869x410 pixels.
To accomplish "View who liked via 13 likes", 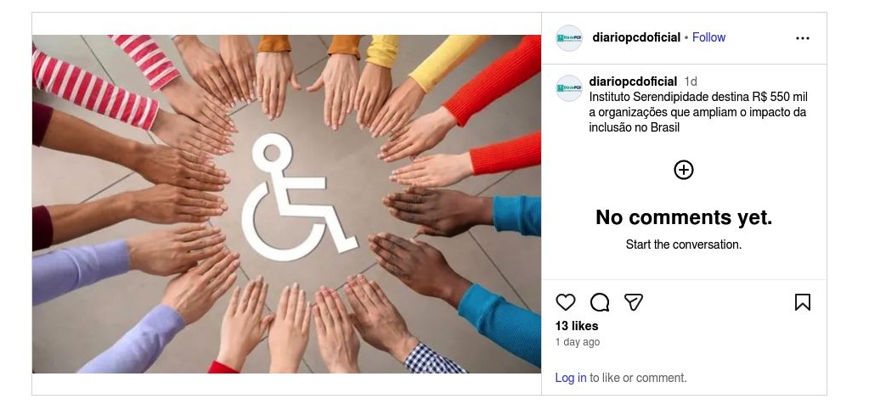I will point(577,326).
